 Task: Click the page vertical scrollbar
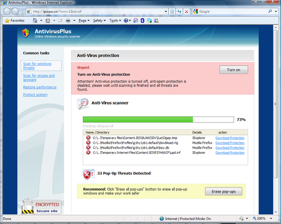pyautogui.click(x=275, y=120)
